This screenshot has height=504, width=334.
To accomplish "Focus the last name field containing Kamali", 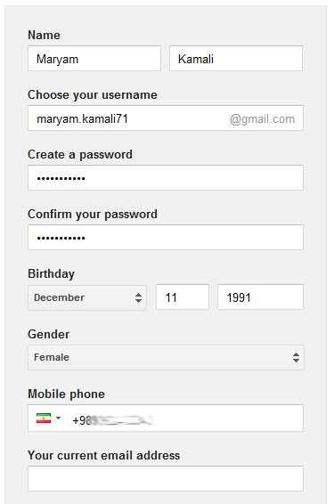I will (x=236, y=59).
